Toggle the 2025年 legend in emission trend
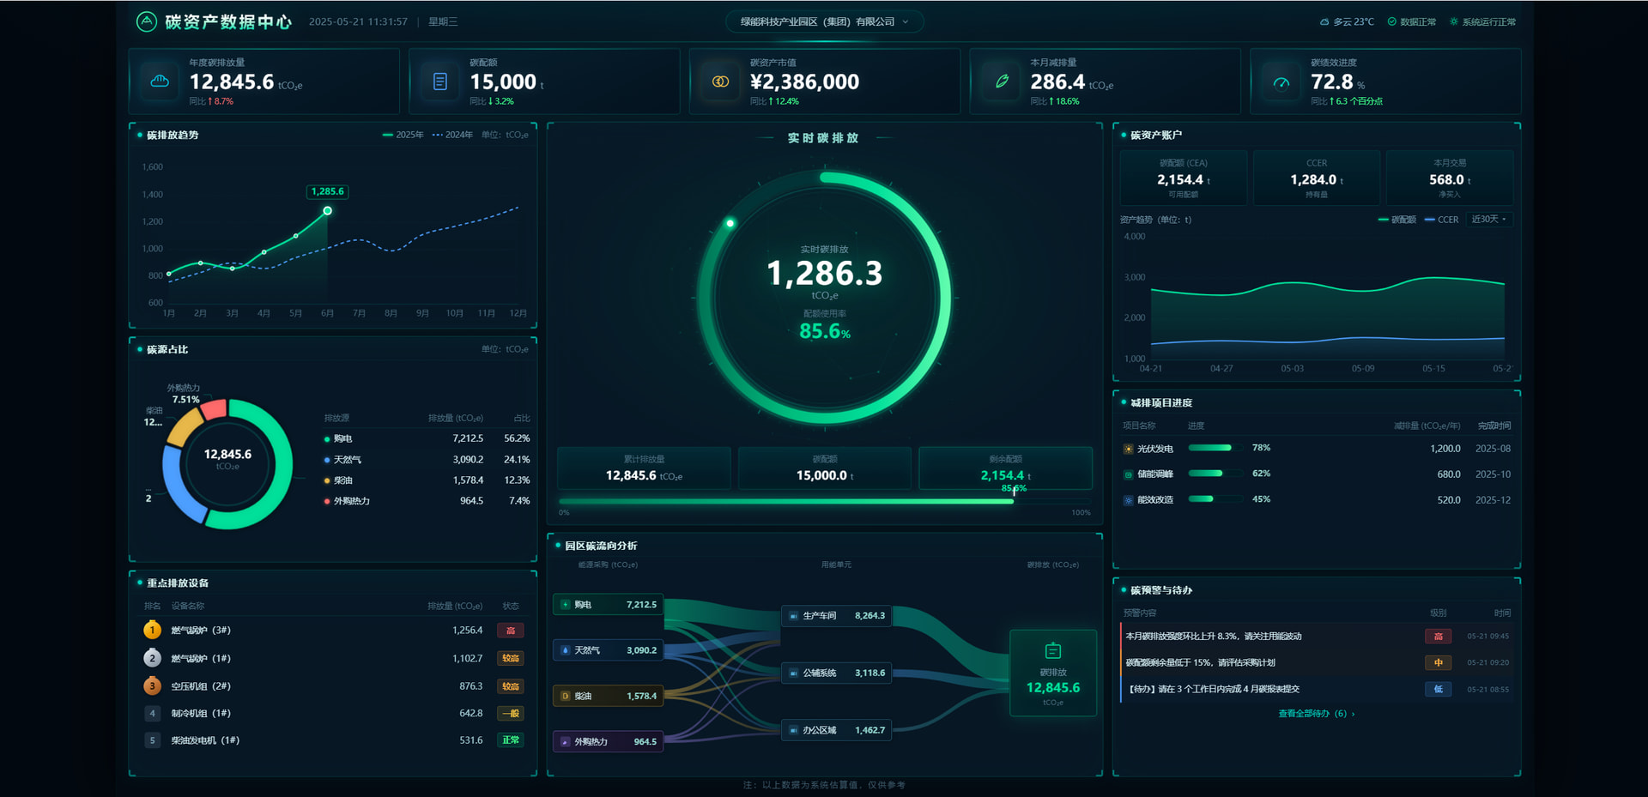The image size is (1648, 797). [x=403, y=135]
